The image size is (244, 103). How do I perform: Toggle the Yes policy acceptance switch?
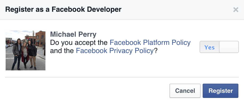219,47
